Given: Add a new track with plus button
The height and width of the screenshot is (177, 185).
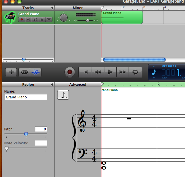Looking at the screenshot, I should [x=11, y=72].
